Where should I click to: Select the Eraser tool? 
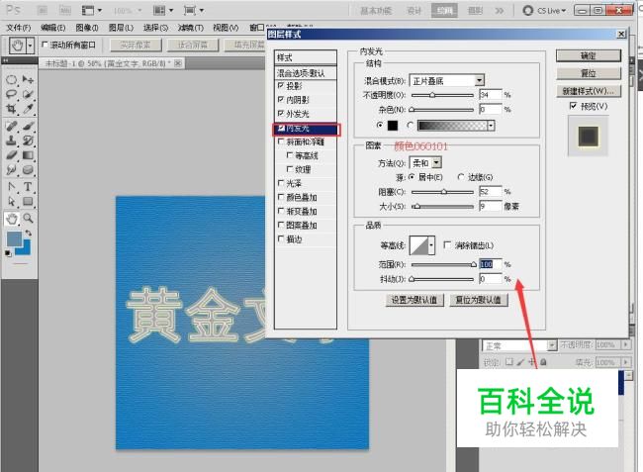tap(11, 155)
